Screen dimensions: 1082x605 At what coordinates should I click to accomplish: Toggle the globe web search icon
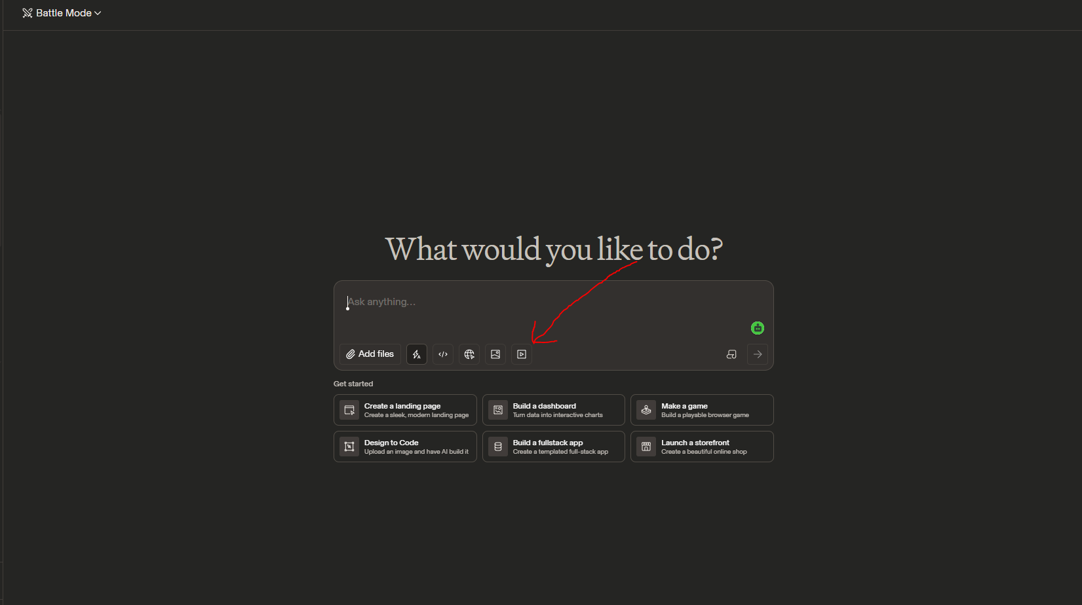click(469, 354)
